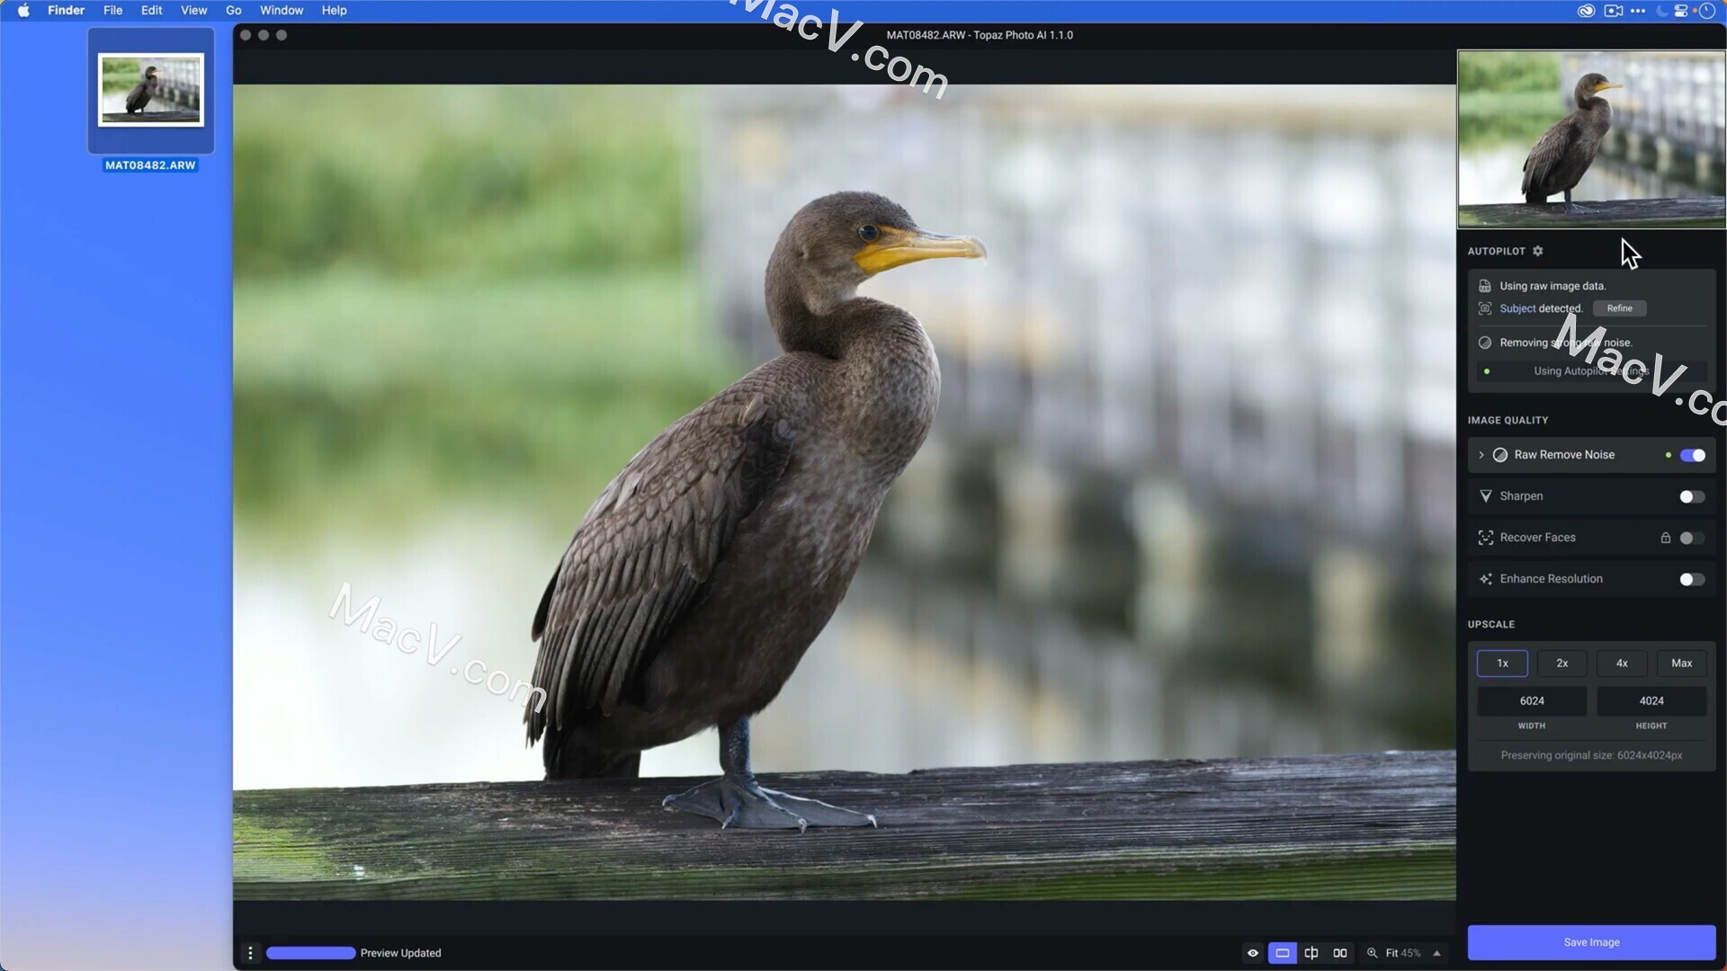Select the 2x upscale option
This screenshot has height=971, width=1727.
click(1561, 664)
